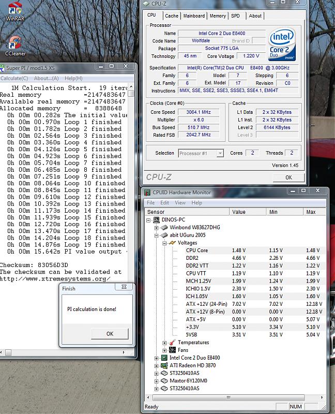Close the Finish dialog with X
The height and width of the screenshot is (414, 335).
pos(124,287)
